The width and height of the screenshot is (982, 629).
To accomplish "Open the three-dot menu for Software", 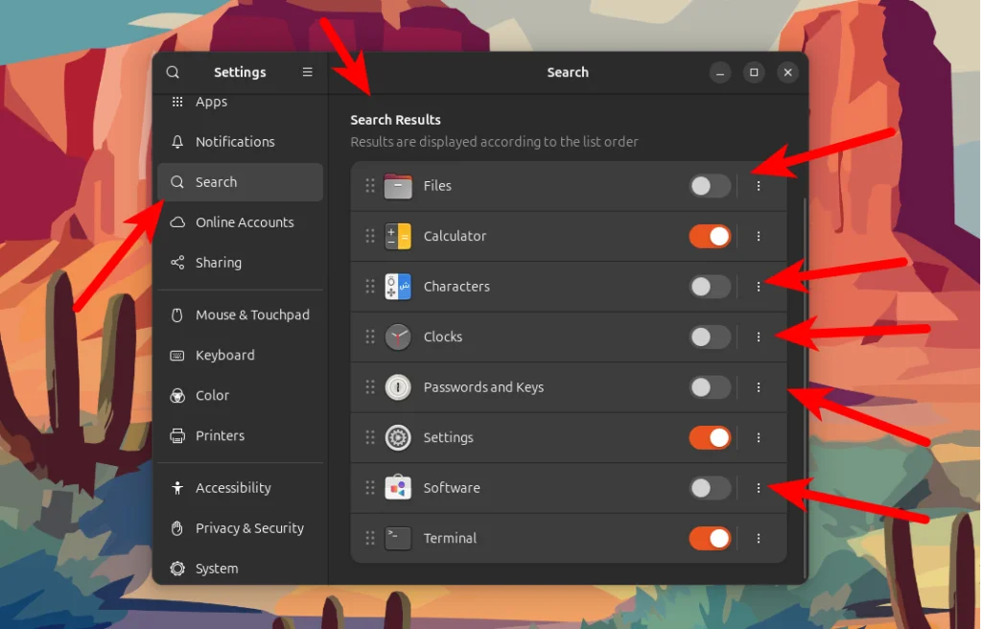I will [759, 488].
